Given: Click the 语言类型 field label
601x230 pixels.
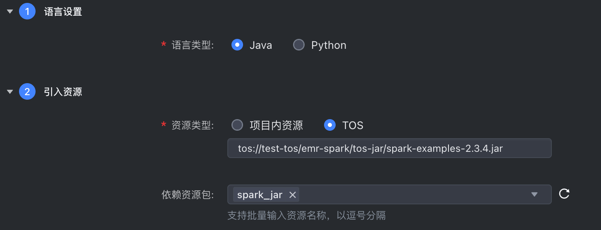Looking at the screenshot, I should click(x=193, y=45).
